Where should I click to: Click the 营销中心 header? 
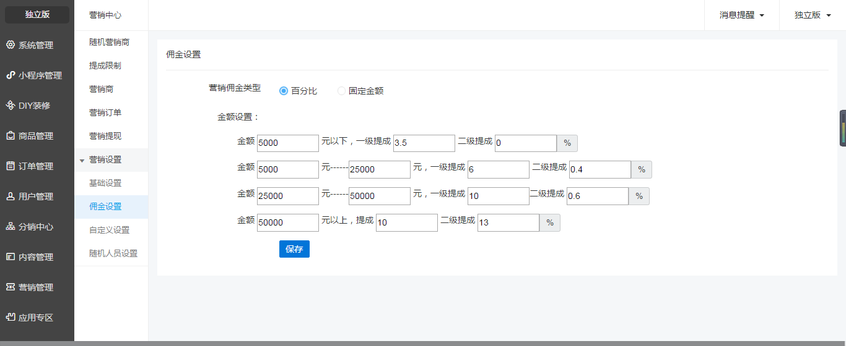(105, 15)
